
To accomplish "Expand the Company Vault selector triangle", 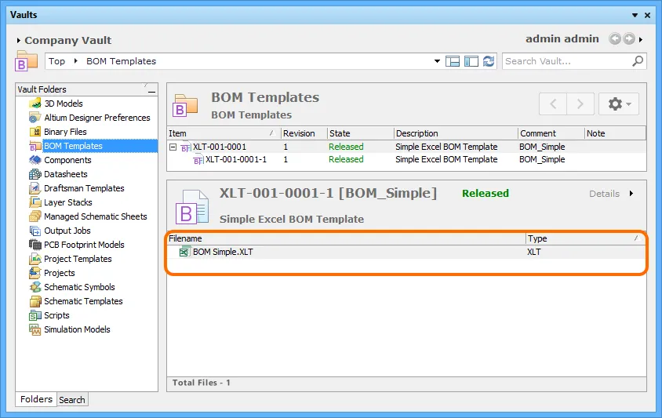I will [x=19, y=41].
